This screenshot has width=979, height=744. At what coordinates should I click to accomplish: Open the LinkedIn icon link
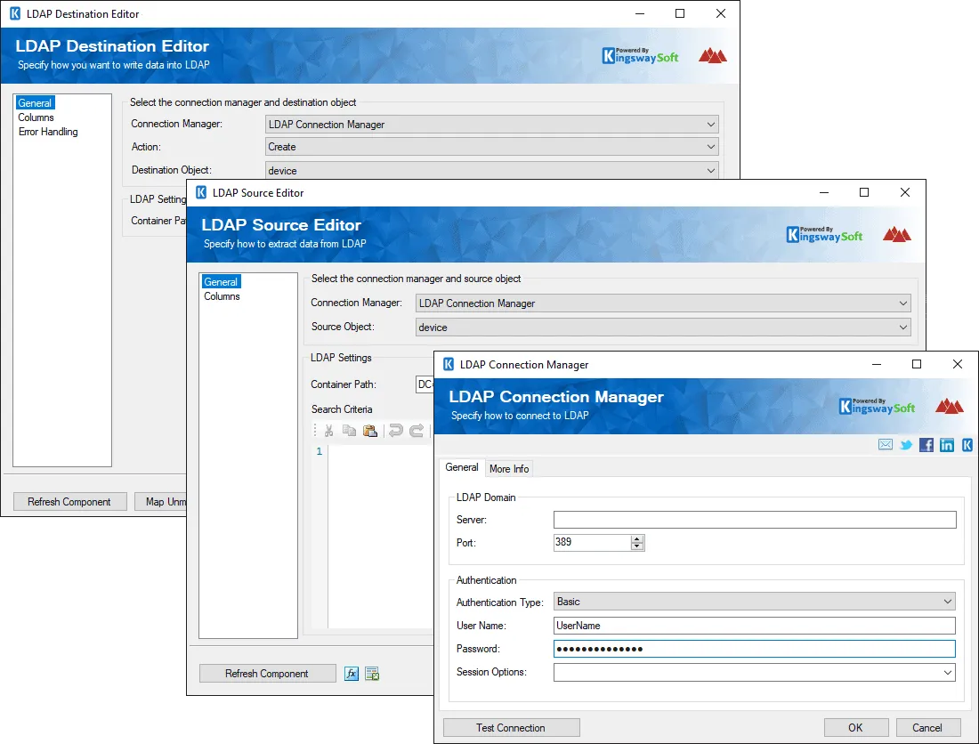click(x=947, y=444)
